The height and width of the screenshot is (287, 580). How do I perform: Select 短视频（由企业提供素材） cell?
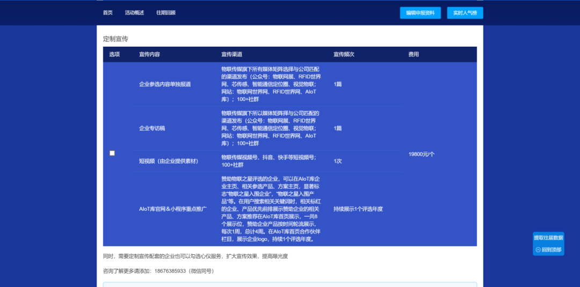pyautogui.click(x=169, y=161)
